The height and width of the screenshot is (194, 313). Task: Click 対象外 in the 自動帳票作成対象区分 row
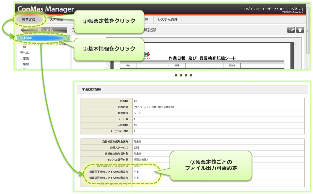pos(137,142)
